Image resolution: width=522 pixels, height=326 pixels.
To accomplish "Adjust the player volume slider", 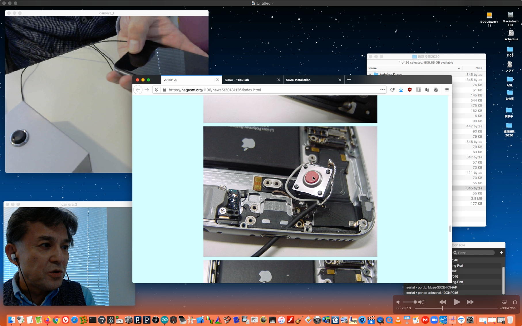I will coord(409,302).
